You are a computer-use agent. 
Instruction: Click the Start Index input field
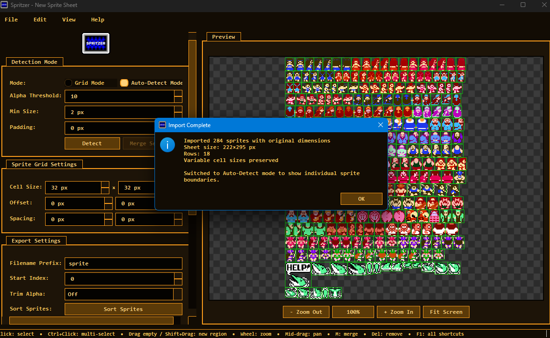(x=120, y=279)
